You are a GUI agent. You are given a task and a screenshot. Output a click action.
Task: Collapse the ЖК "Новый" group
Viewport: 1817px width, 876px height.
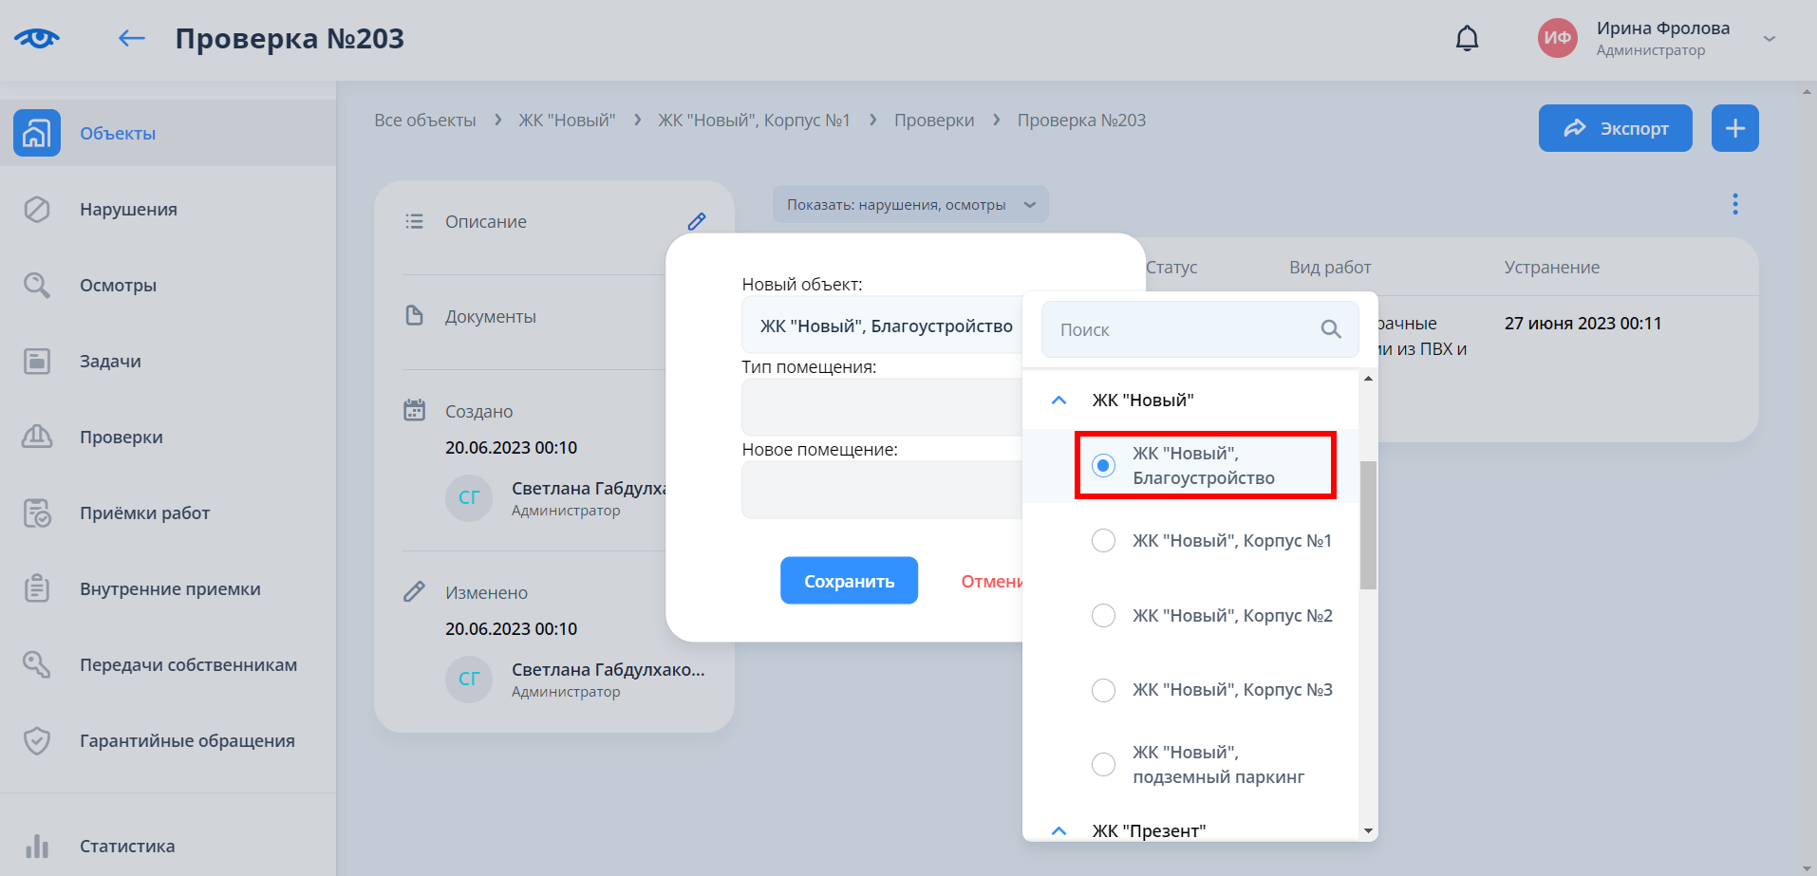[1058, 401]
